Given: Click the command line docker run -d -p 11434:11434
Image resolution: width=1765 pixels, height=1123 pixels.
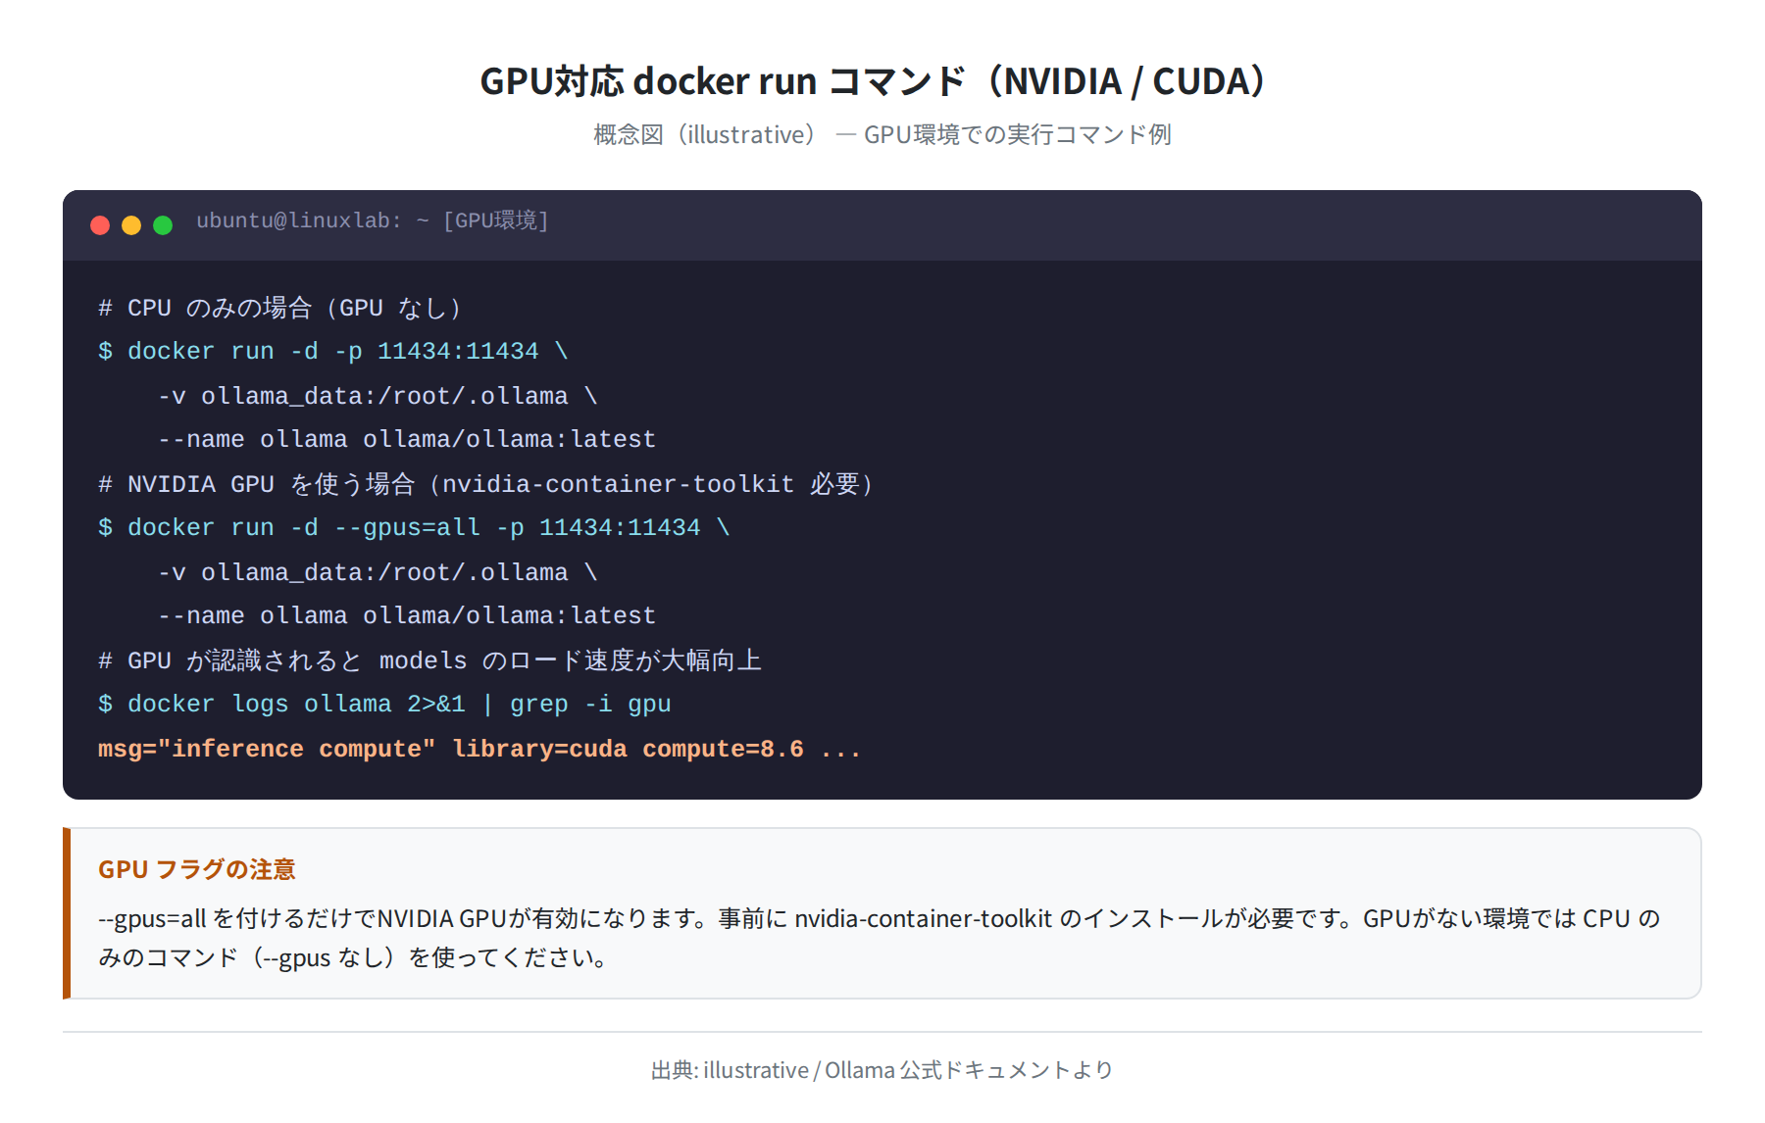Looking at the screenshot, I should 333,351.
